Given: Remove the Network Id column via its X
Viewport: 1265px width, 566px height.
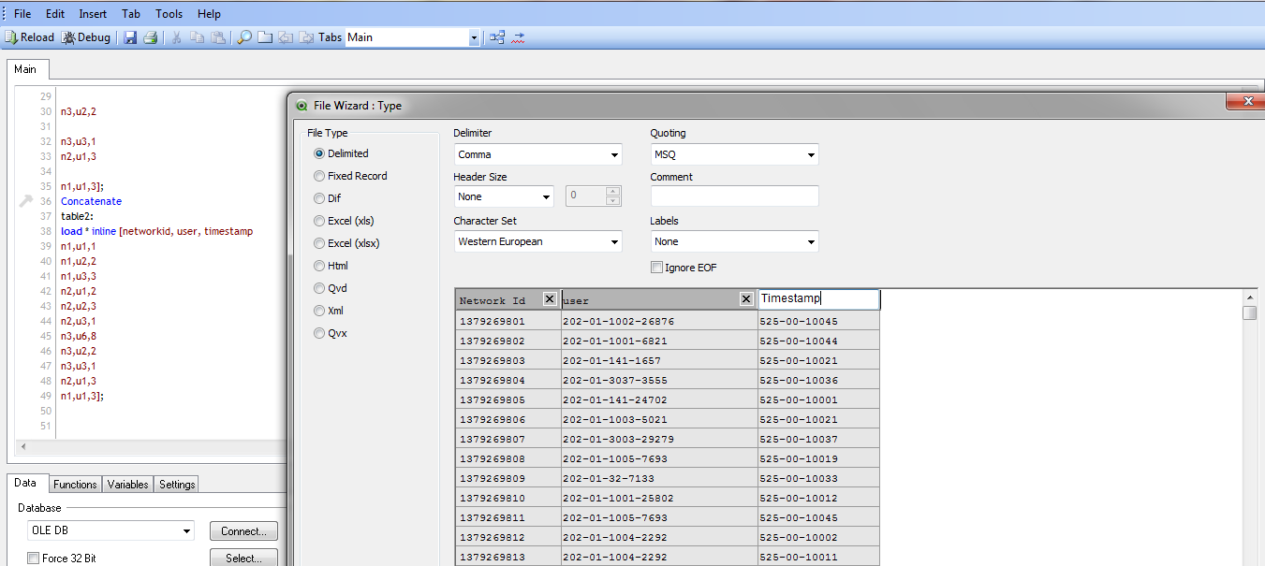Looking at the screenshot, I should coord(549,299).
